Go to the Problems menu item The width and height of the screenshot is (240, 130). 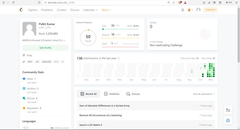pos(47,10)
